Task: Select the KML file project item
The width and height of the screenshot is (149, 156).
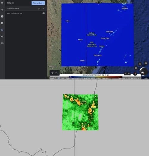Action: coord(15,13)
